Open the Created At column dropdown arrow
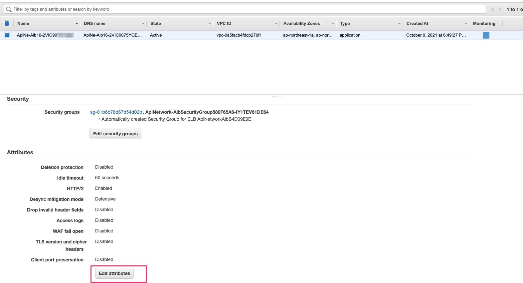The height and width of the screenshot is (283, 523). point(466,24)
